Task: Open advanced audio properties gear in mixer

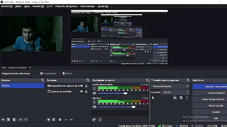Action: pos(94,120)
